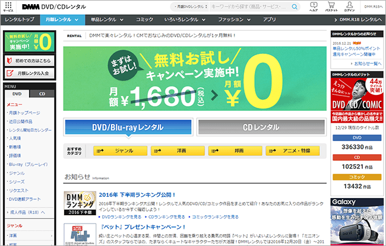Image resolution: width=386 pixels, height=246 pixels.
Task: Expand the いろいろレンタル nav dropdown
Action: click(x=185, y=20)
